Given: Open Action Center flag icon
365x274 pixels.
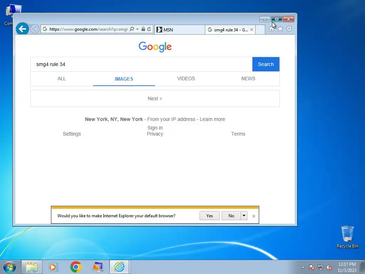Looking at the screenshot, I should (x=312, y=267).
